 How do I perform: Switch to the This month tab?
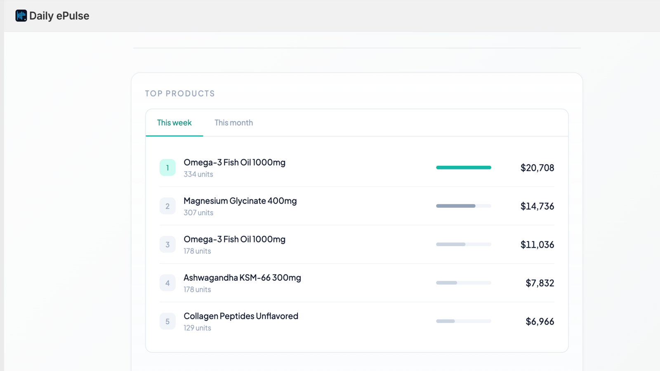[233, 122]
